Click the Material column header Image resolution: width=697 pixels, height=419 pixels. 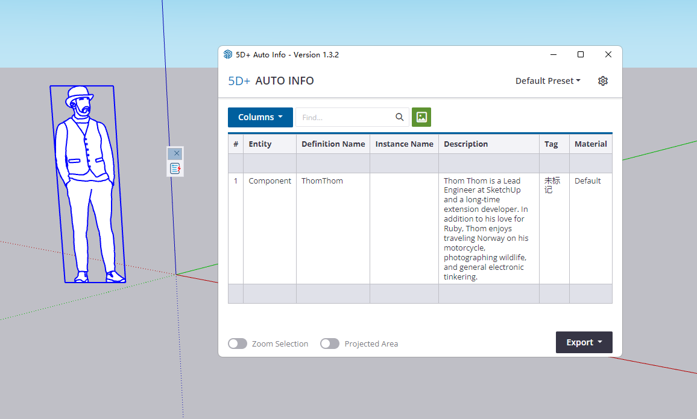click(590, 144)
